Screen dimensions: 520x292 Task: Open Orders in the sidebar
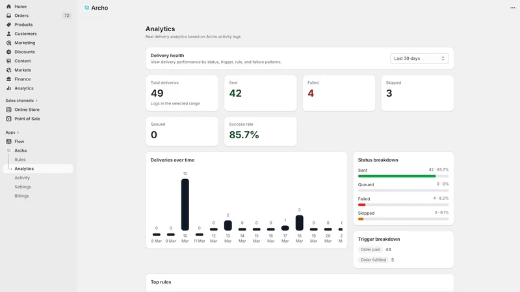pos(21,16)
